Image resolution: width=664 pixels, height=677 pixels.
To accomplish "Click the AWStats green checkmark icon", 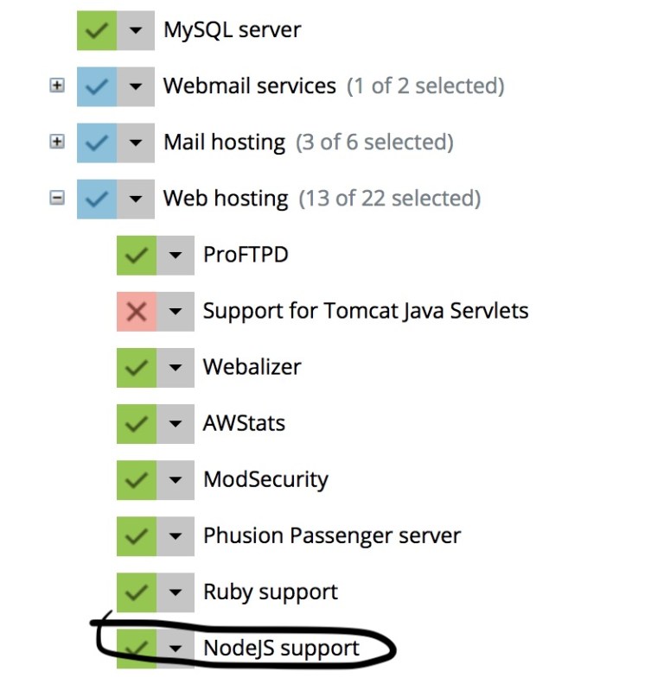I will coord(137,424).
